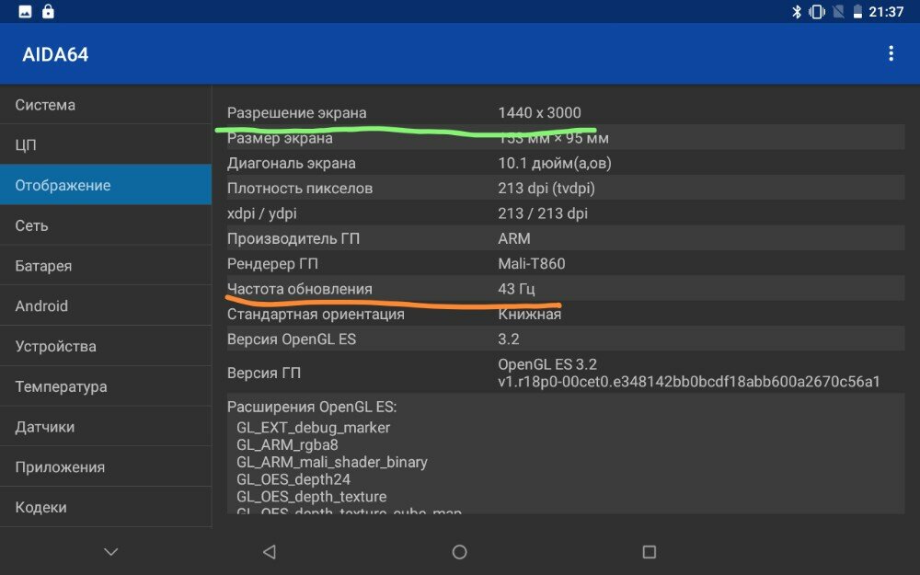Tap the image notification icon

25,12
